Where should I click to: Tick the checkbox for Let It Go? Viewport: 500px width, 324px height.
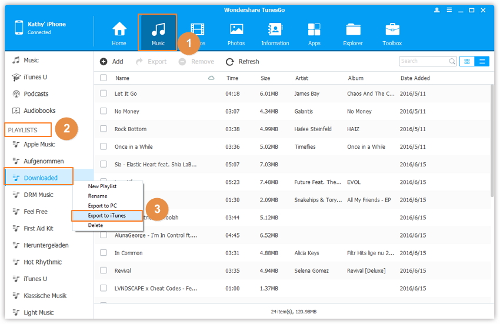pyautogui.click(x=104, y=93)
